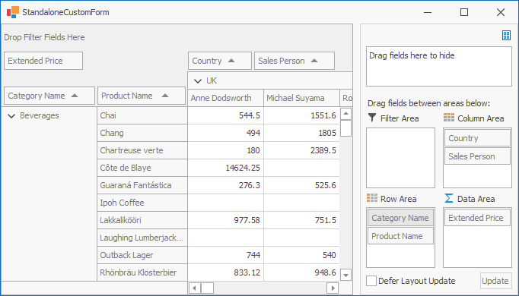The height and width of the screenshot is (296, 519).
Task: Click the vertical scrollbar thumb
Action: tap(346, 128)
